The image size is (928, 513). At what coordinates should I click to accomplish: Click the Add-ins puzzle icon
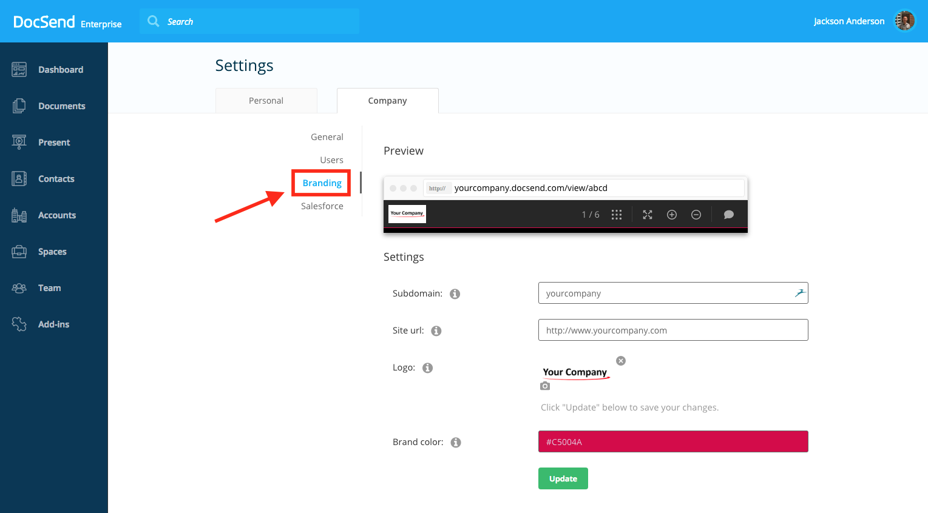point(19,324)
